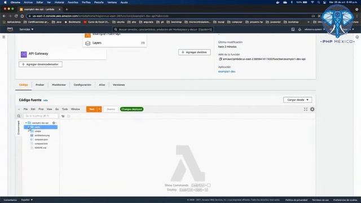Open the php bookmarks folder
The image size is (361, 203).
131,22
